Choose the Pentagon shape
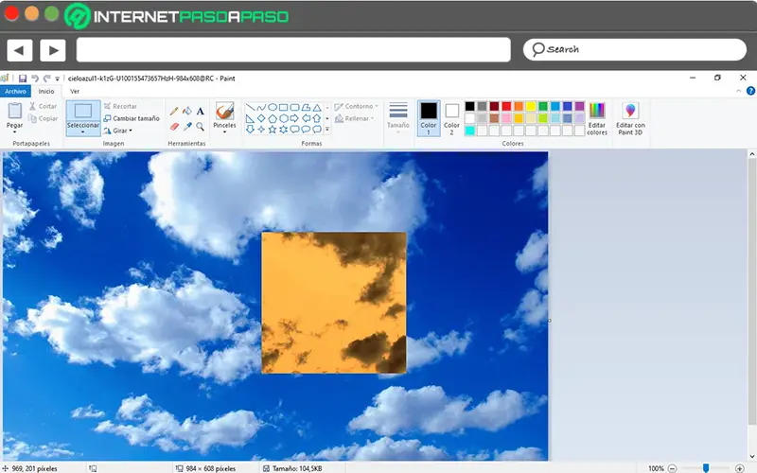This screenshot has height=473, width=757. (x=273, y=118)
